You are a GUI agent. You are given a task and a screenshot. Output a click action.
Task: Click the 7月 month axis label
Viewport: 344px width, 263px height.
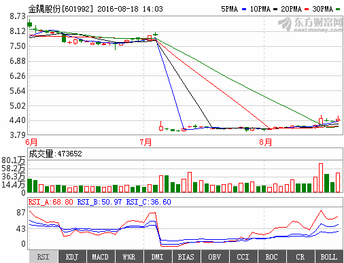coord(145,142)
